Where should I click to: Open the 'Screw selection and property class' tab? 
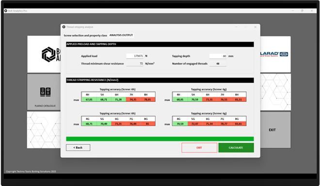pyautogui.click(x=85, y=35)
